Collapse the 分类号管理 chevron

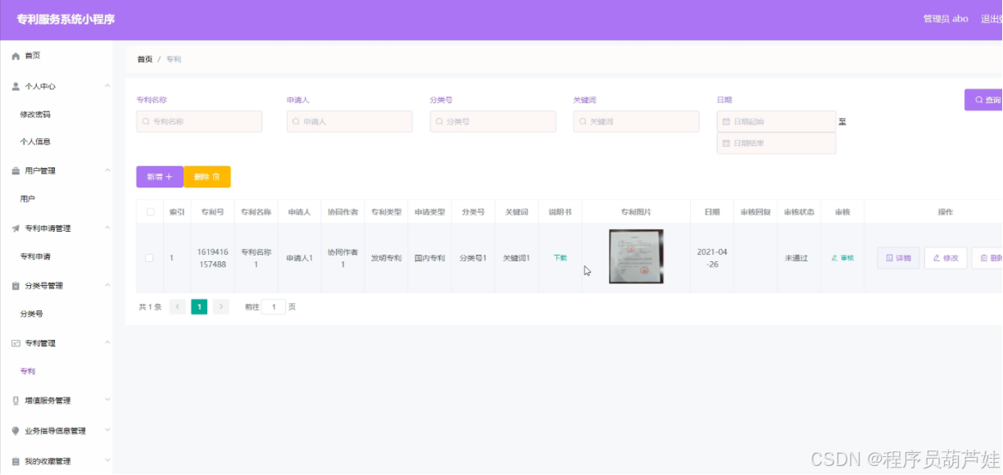pos(107,286)
